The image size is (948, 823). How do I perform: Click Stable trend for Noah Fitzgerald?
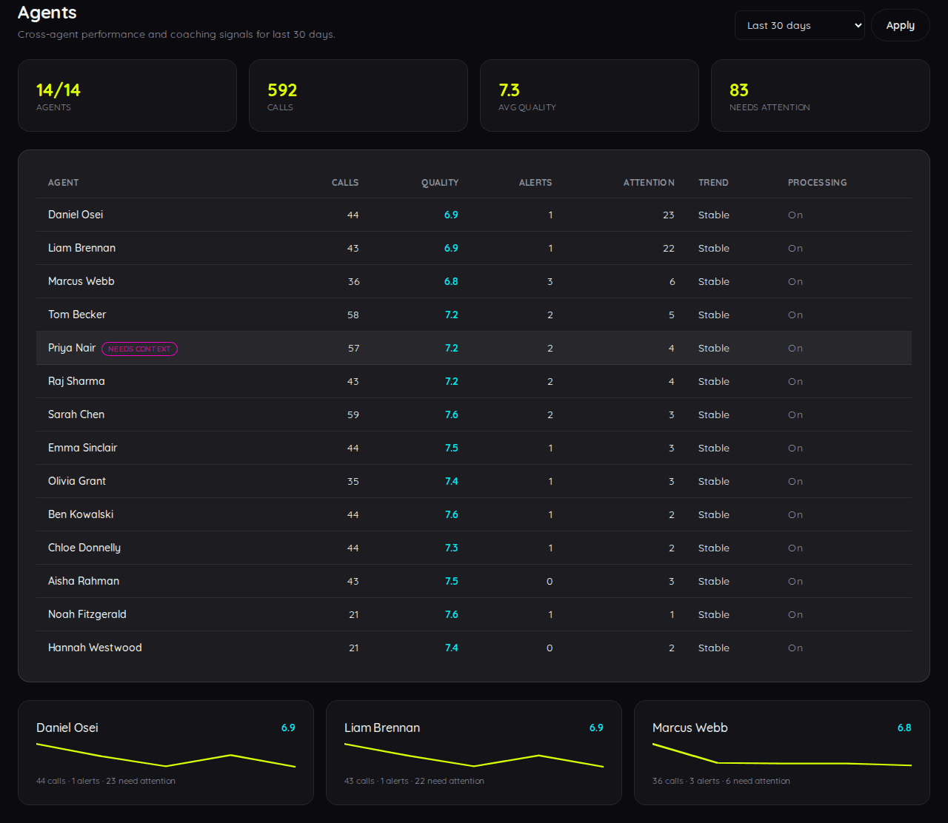click(714, 614)
